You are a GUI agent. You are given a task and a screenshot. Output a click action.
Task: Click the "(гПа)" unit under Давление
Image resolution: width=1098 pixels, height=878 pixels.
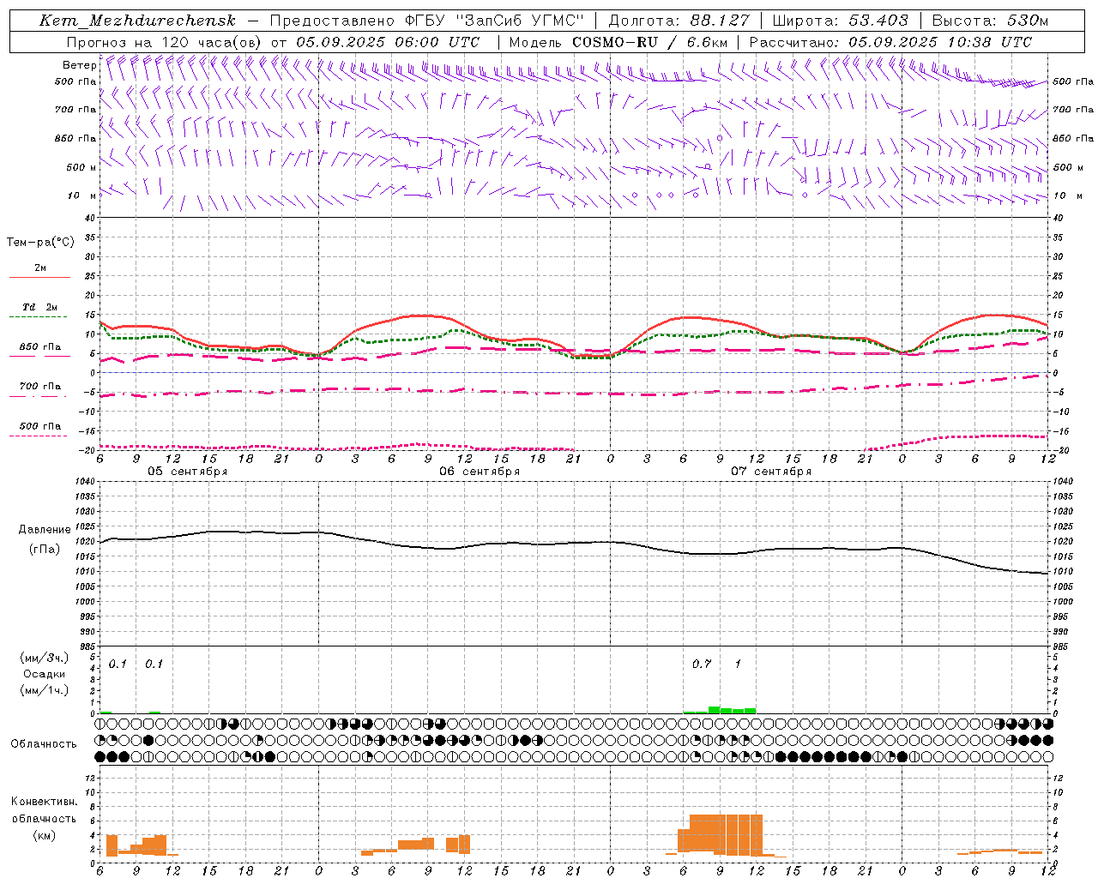[44, 549]
